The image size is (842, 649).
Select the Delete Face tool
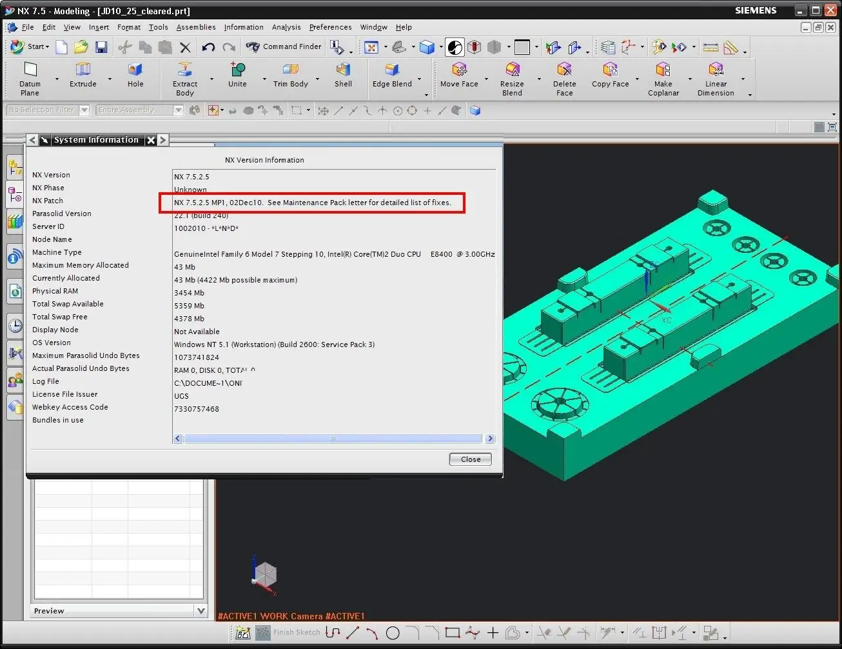pos(564,79)
